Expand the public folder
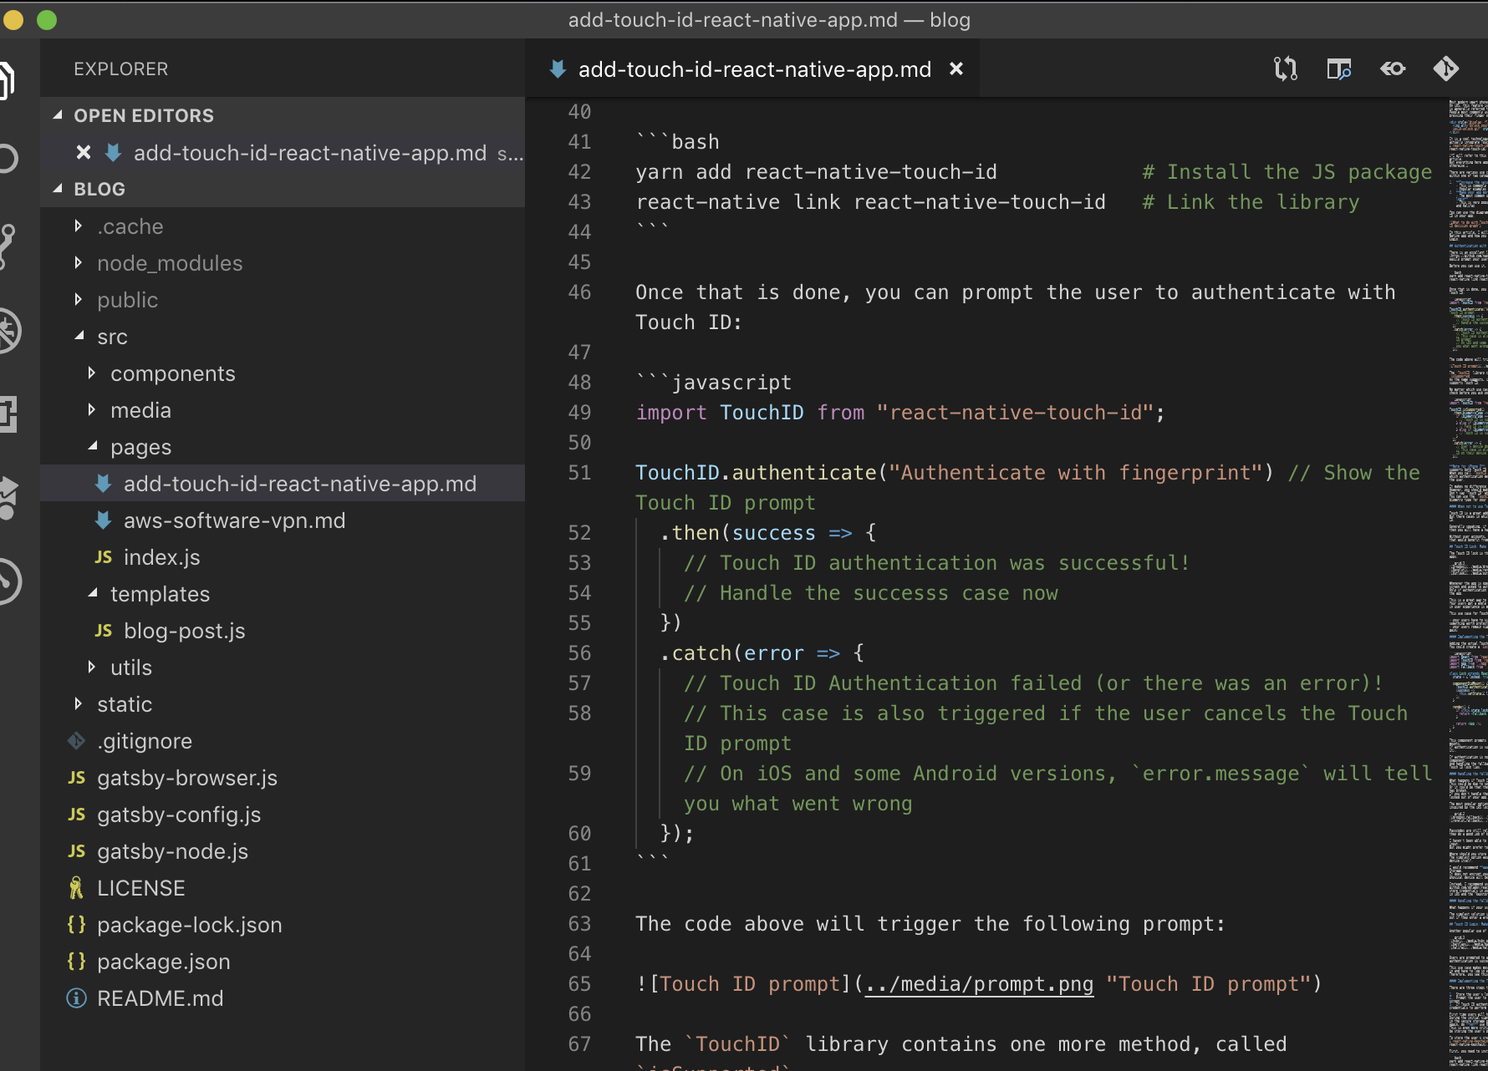 click(x=79, y=299)
